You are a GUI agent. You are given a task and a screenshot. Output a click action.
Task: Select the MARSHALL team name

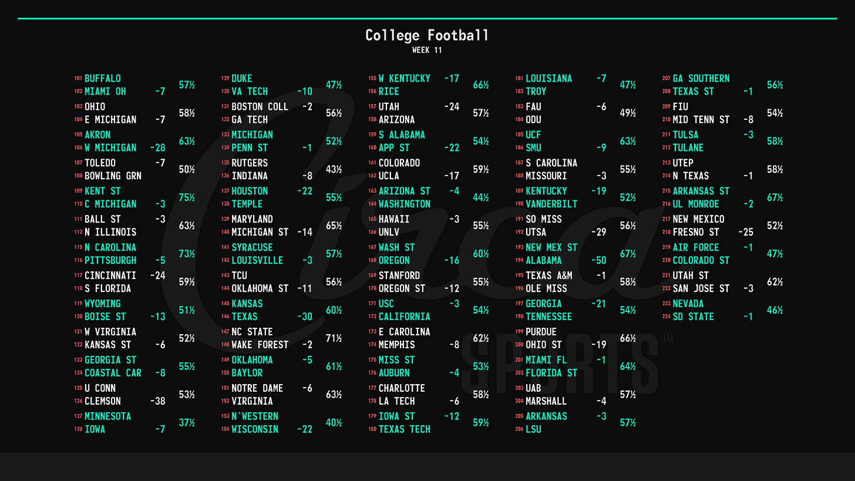click(x=546, y=401)
